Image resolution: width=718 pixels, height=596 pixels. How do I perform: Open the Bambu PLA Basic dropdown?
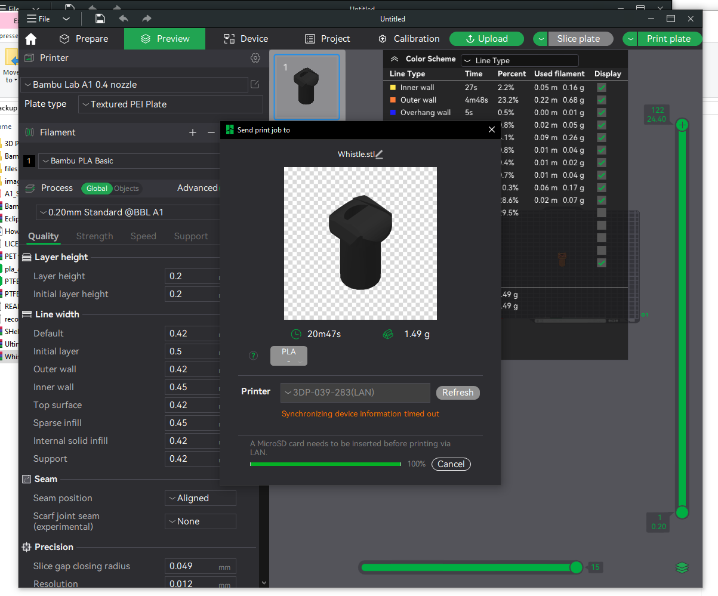coord(130,161)
